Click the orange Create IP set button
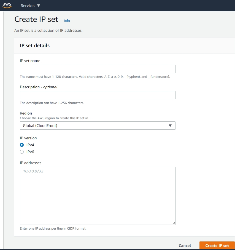The height and width of the screenshot is (250, 235). [217, 246]
